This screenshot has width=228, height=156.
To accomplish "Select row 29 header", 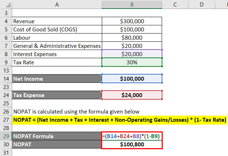I will 6,136.
